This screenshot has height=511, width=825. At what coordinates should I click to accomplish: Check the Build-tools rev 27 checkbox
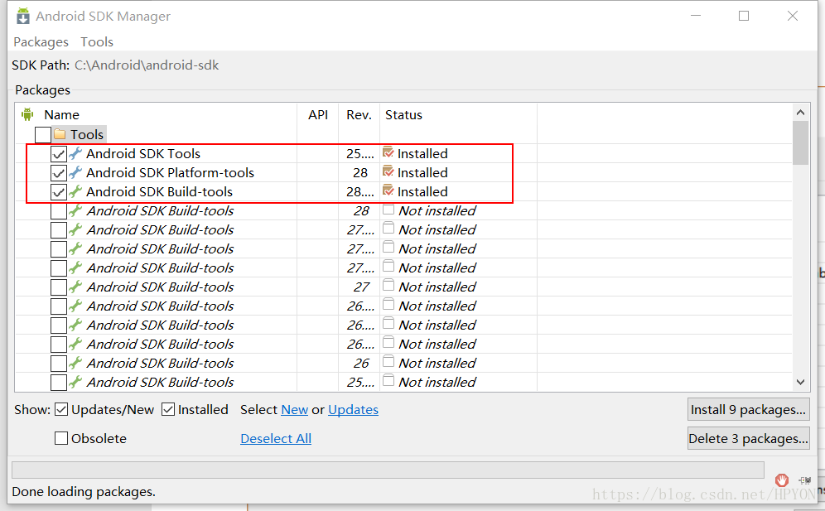59,287
